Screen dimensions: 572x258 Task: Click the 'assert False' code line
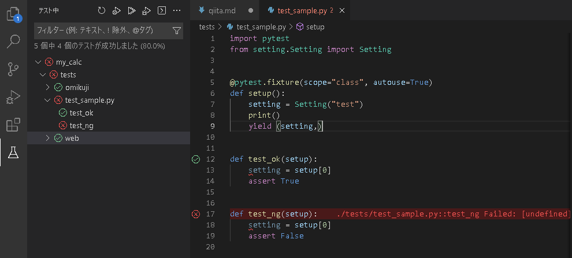276,235
